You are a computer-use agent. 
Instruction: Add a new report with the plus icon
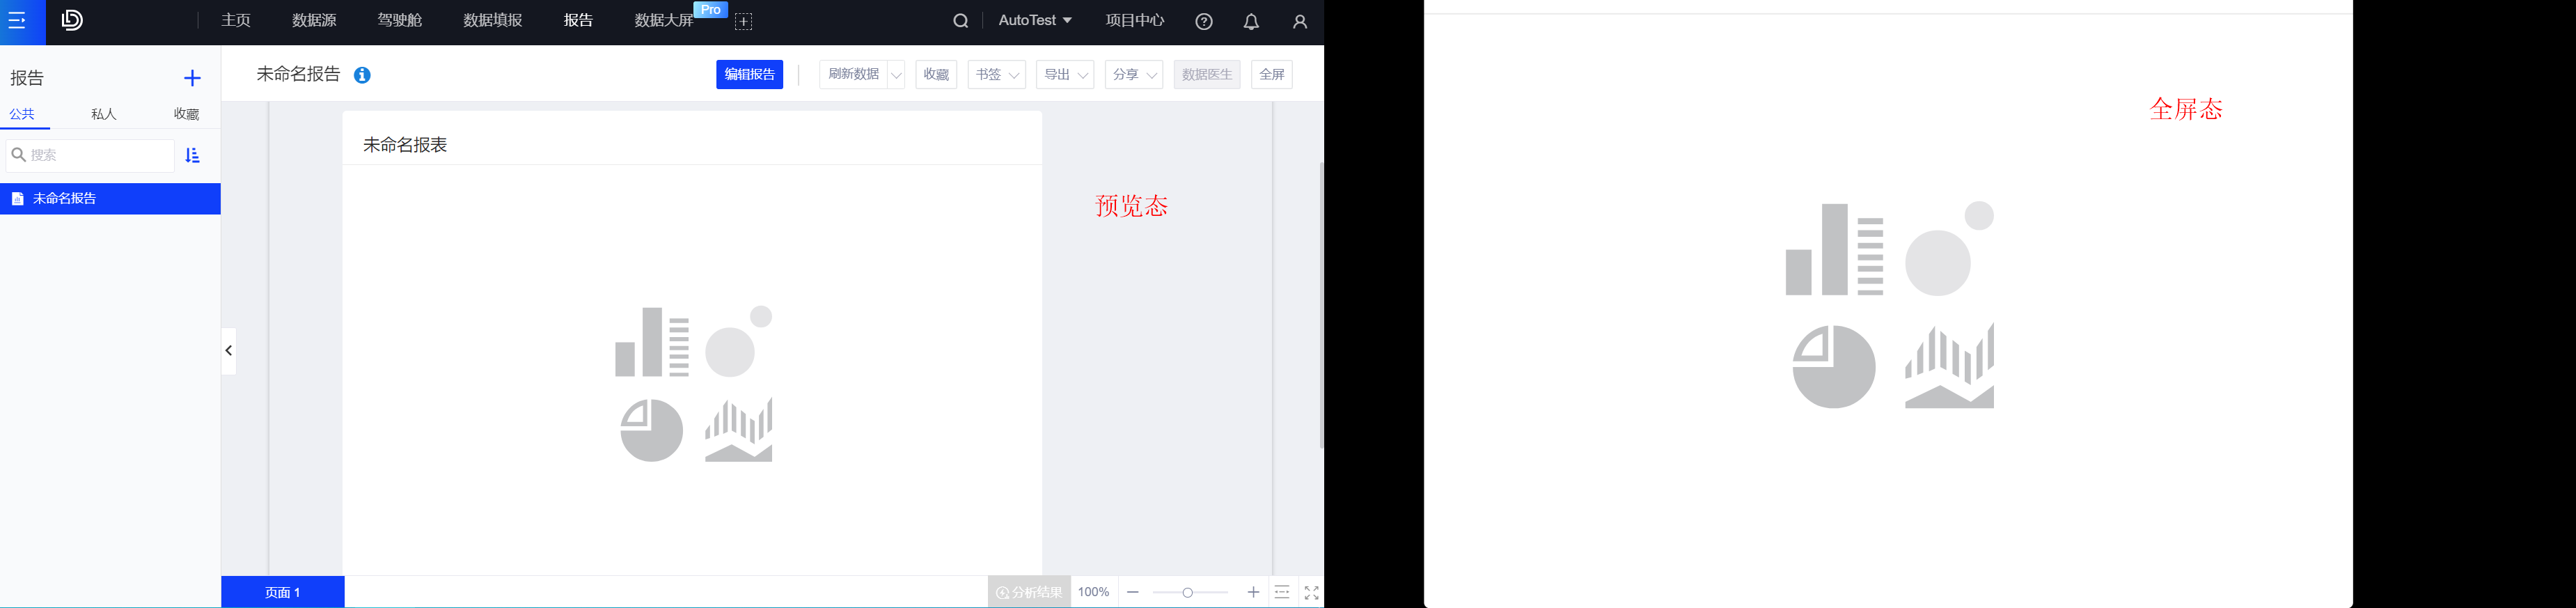pos(192,78)
